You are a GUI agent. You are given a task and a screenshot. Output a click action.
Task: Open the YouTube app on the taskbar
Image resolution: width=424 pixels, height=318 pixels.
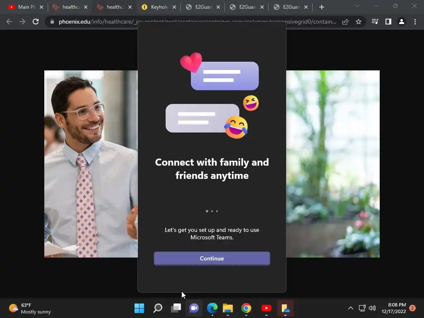tap(266, 308)
